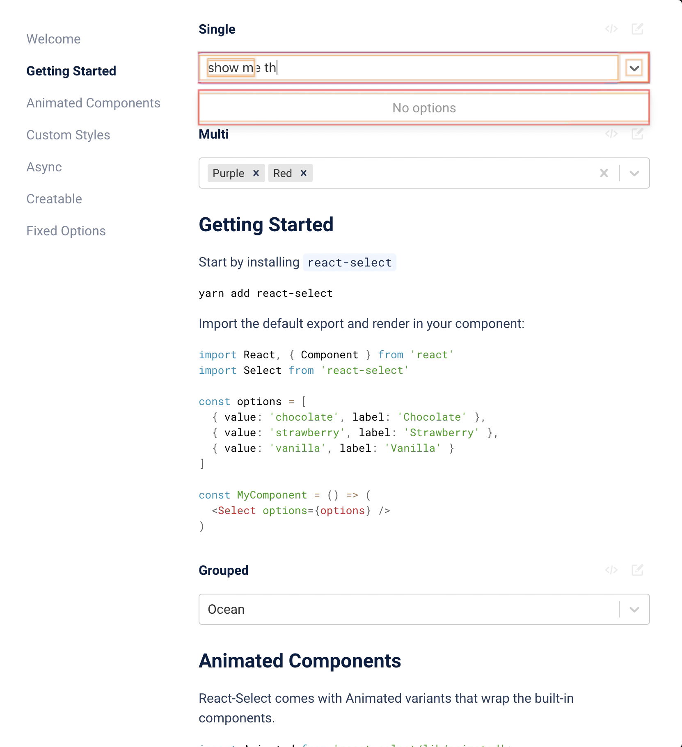Click inside the Single select text input

click(x=369, y=68)
